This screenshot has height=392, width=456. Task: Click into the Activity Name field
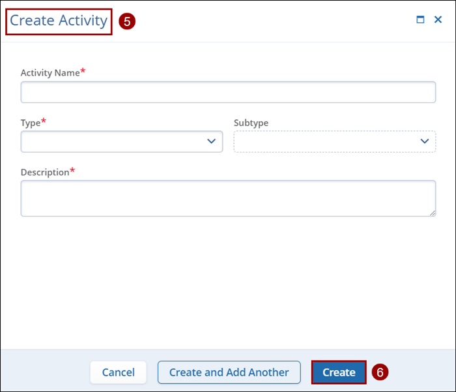(x=228, y=92)
